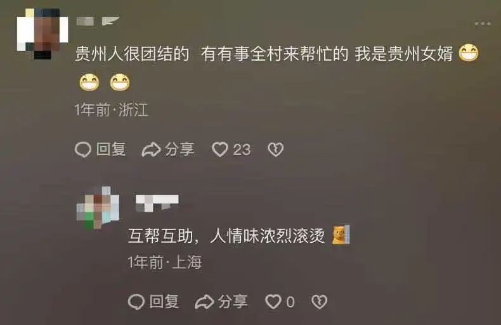501x325 pixels.
Task: Like the comment with 23 likes
Action: 220,149
